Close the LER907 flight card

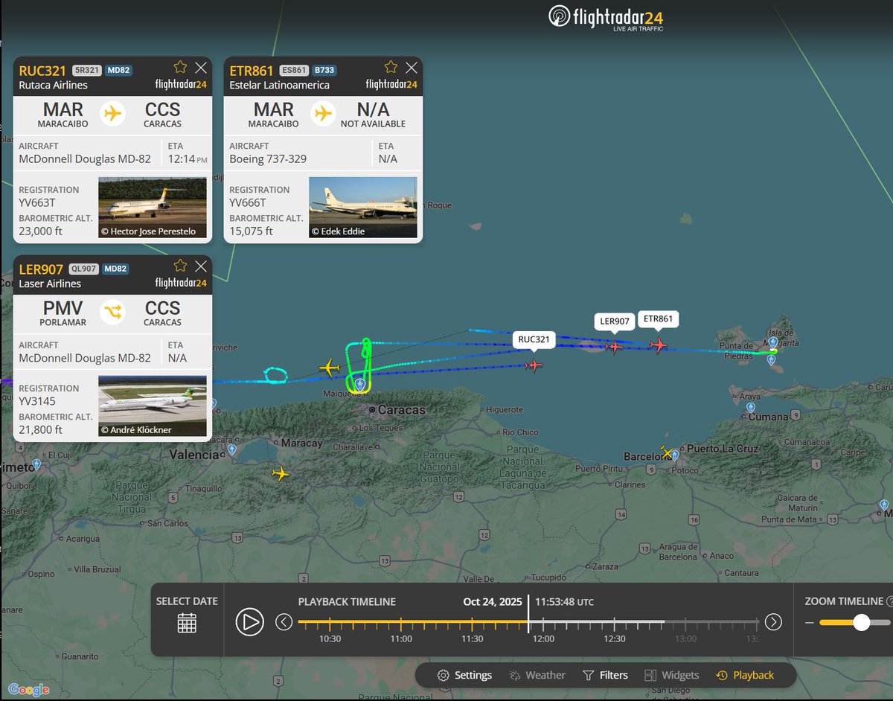click(201, 266)
